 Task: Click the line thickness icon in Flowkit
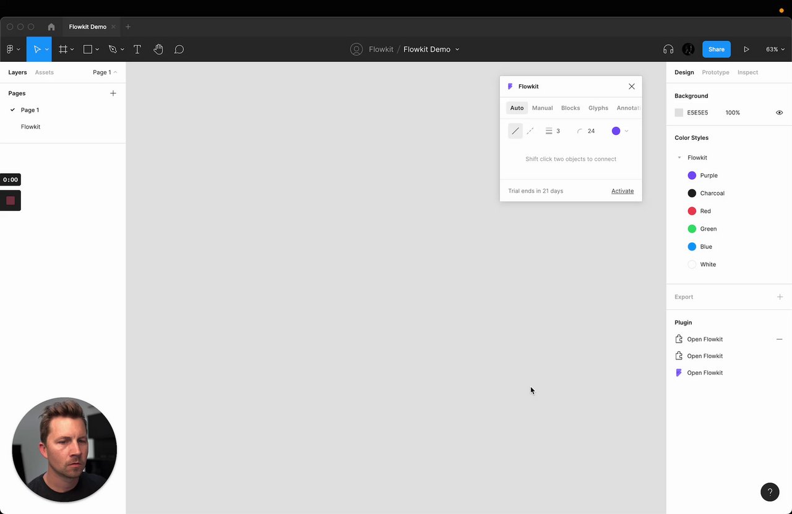click(x=549, y=131)
